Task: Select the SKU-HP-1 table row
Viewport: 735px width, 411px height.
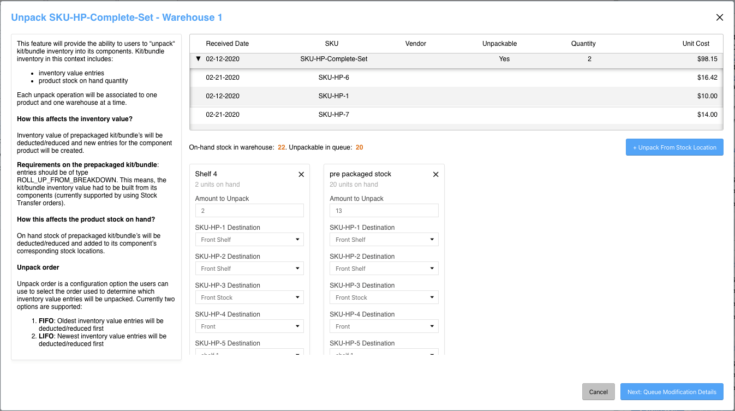Action: point(456,96)
